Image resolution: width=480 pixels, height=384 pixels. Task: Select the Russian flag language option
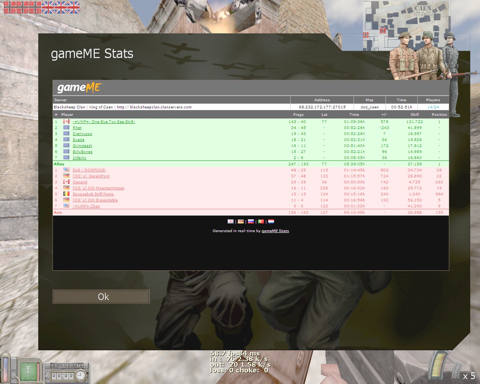coord(251,221)
